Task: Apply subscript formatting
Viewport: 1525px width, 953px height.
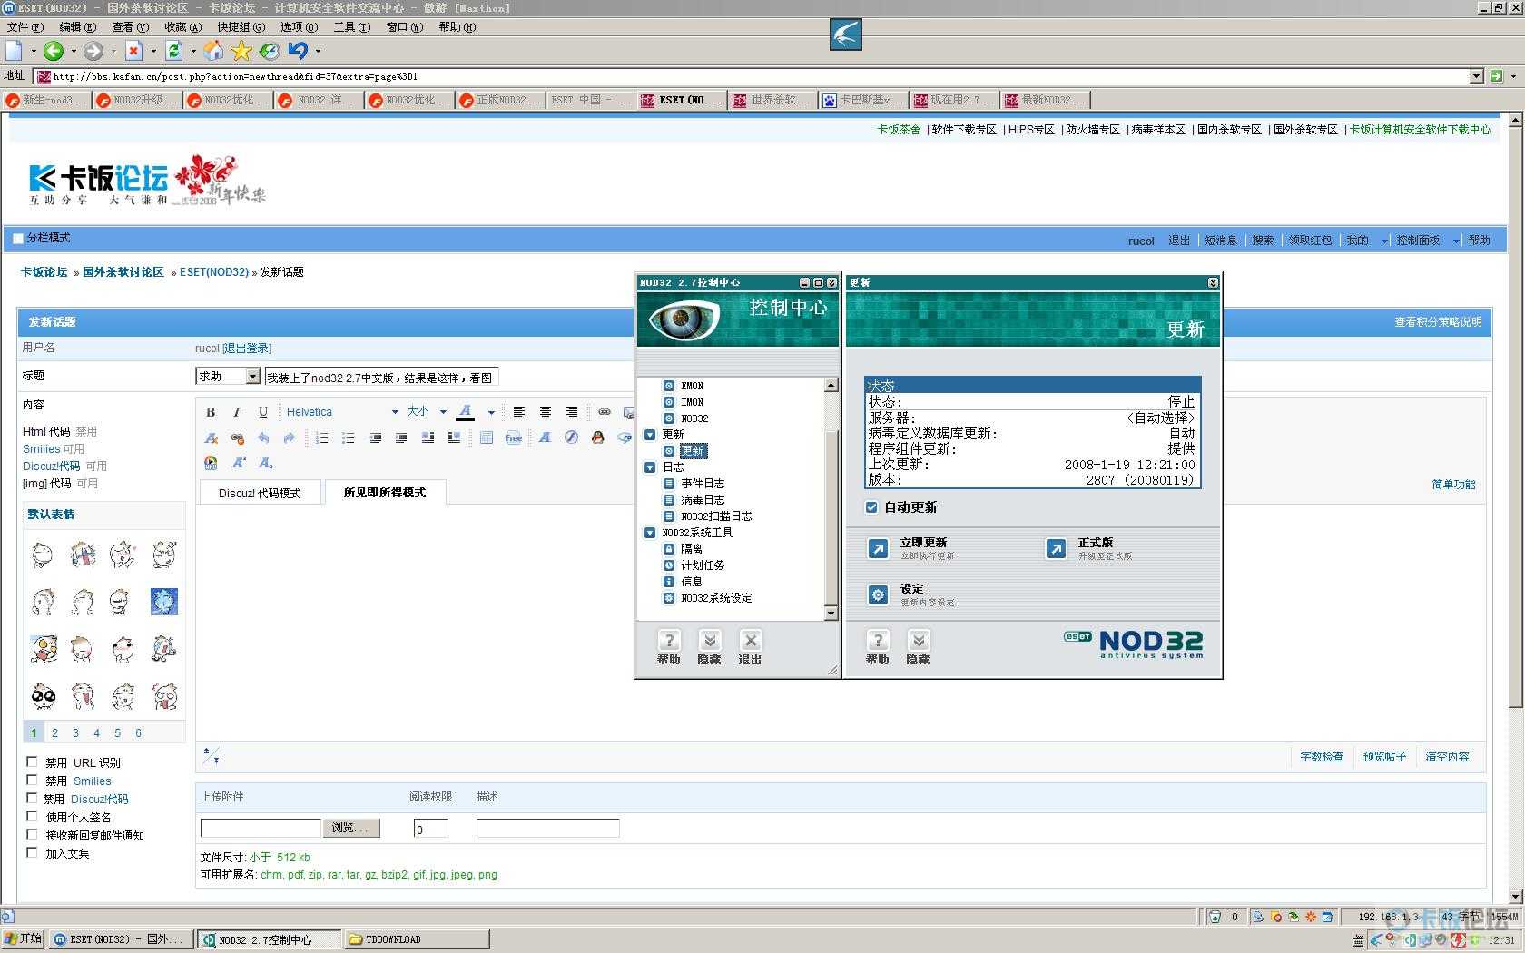Action: pyautogui.click(x=265, y=463)
